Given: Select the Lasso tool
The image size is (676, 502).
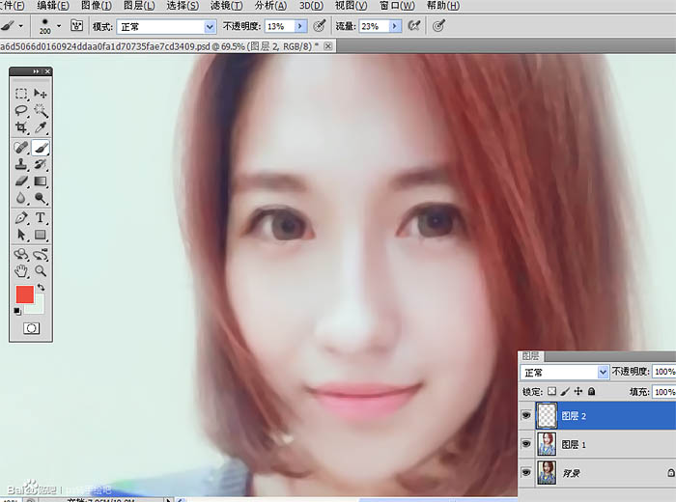Looking at the screenshot, I should tap(21, 110).
